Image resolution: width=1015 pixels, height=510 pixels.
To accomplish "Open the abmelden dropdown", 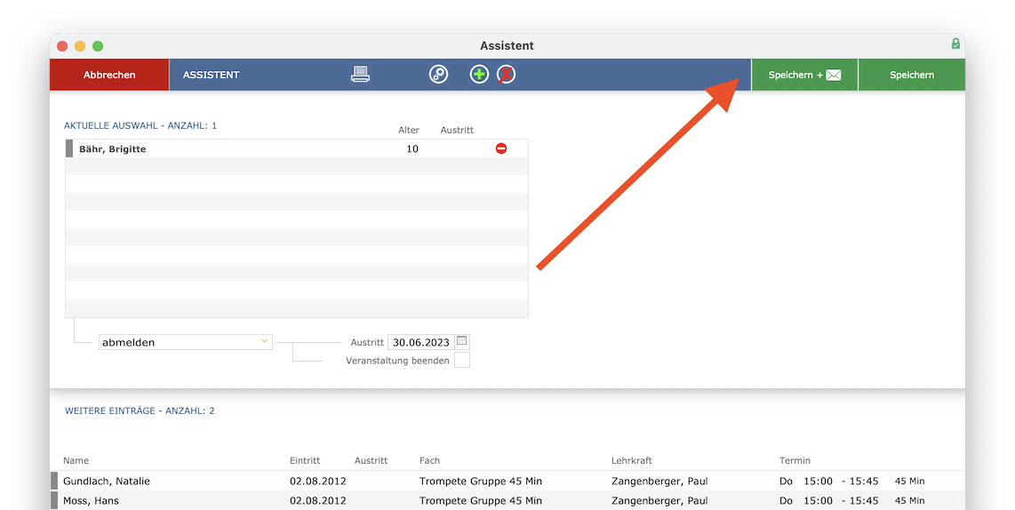I will (x=185, y=342).
